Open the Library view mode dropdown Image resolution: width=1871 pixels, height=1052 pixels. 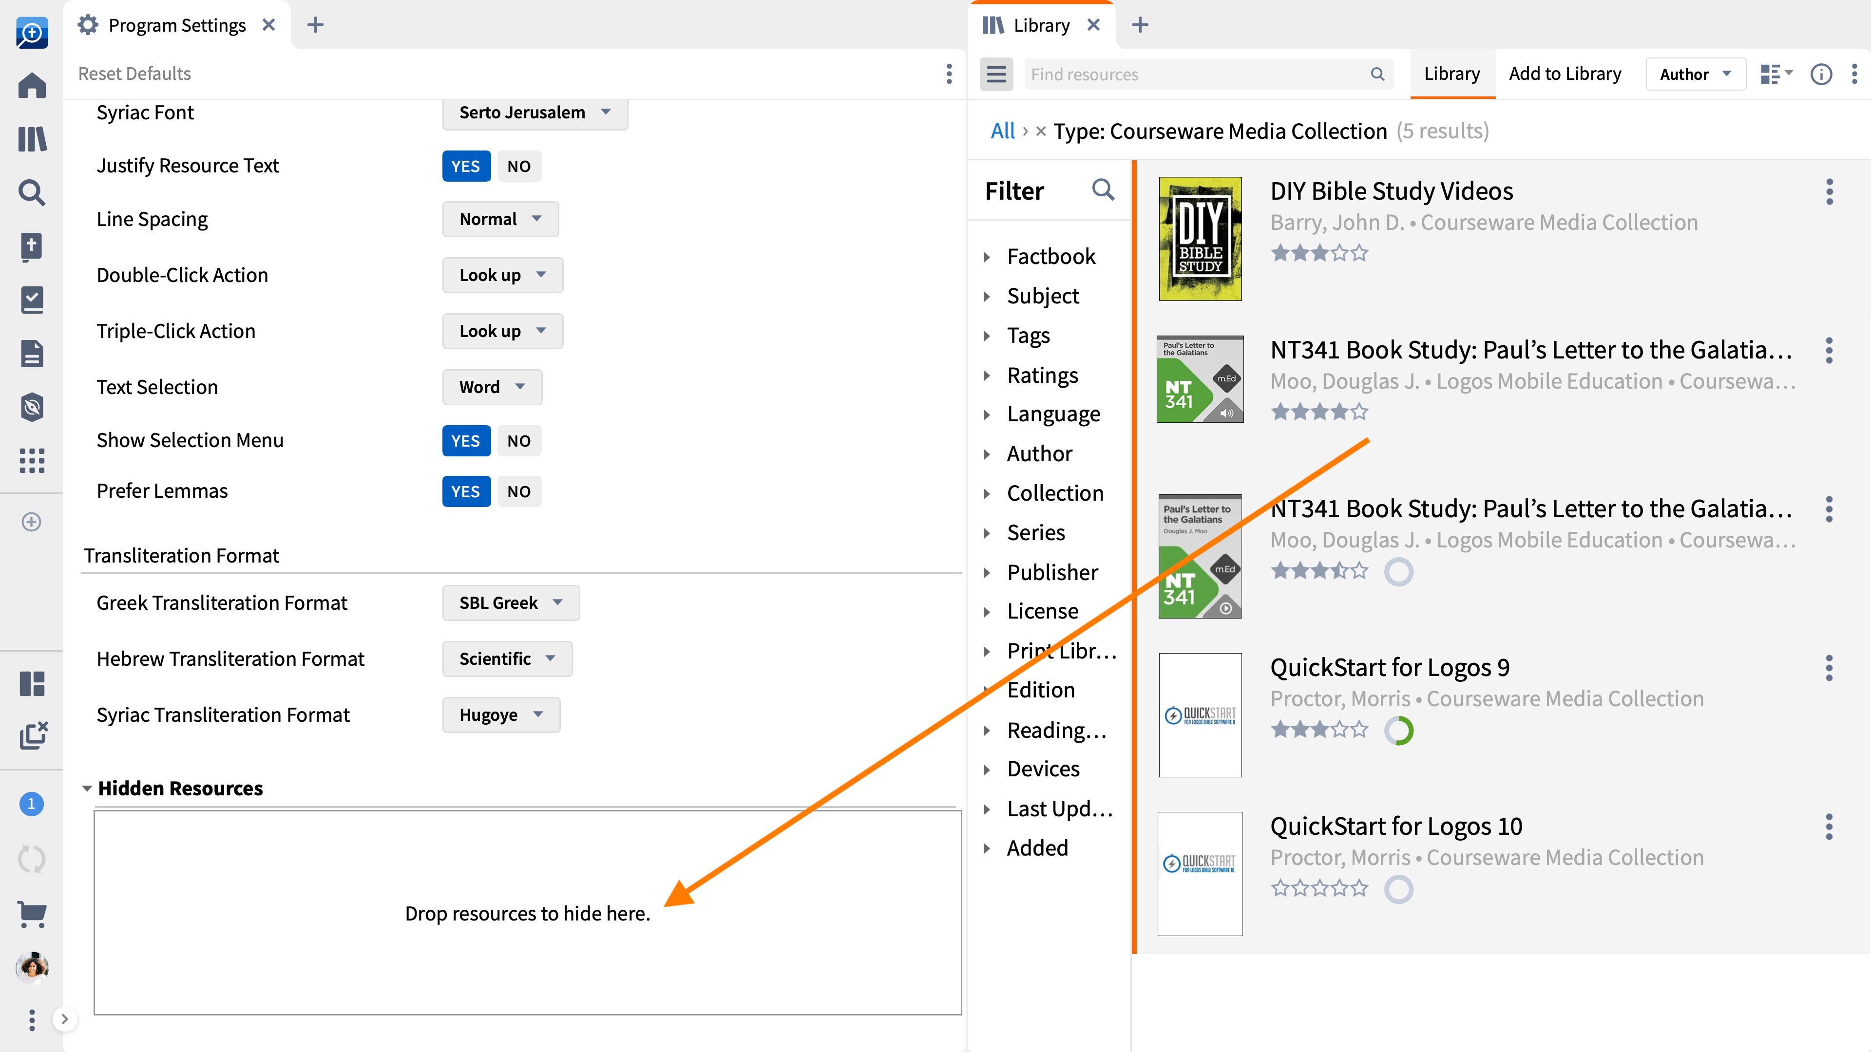click(1776, 74)
